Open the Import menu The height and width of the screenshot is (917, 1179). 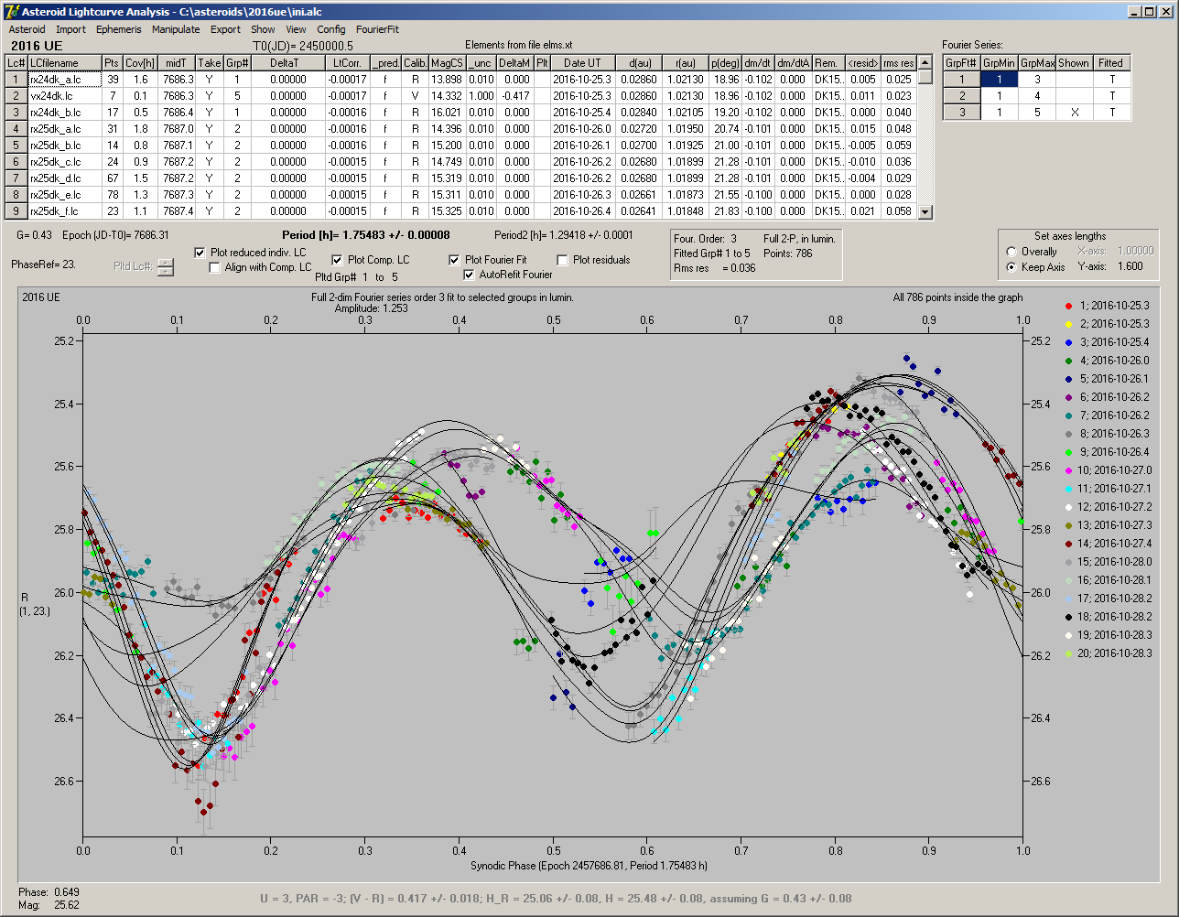click(x=70, y=29)
